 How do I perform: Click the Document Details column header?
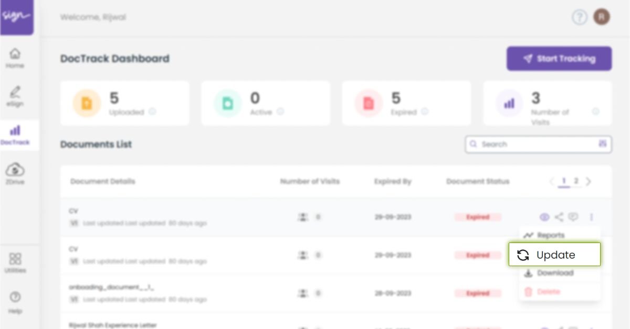(x=103, y=181)
